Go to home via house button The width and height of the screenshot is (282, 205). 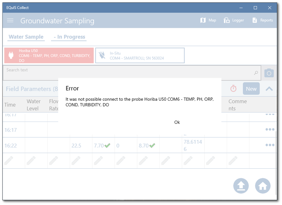(x=263, y=186)
